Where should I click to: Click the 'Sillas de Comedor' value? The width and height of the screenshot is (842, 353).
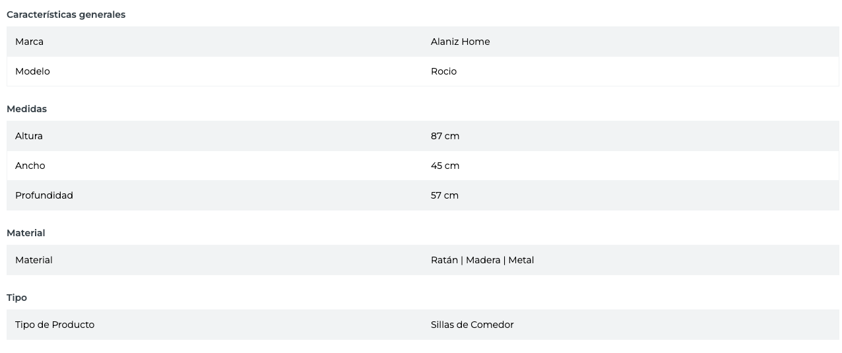coord(472,325)
